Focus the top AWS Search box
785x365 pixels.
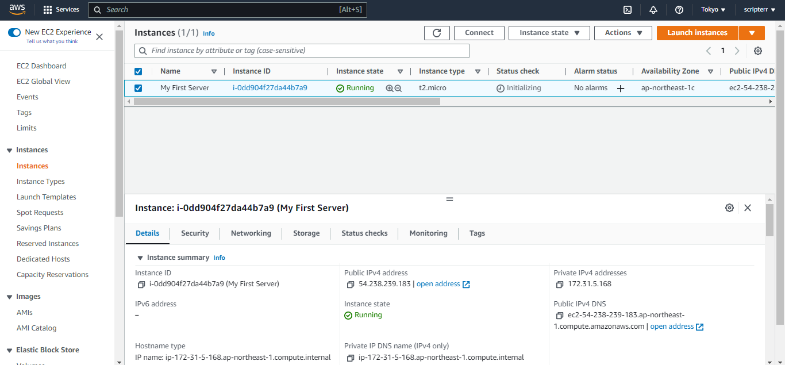(x=227, y=10)
